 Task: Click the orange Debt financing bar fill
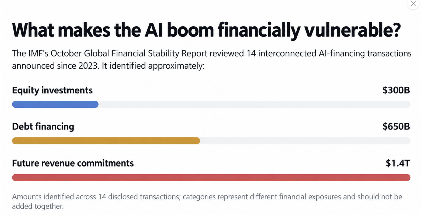click(106, 141)
